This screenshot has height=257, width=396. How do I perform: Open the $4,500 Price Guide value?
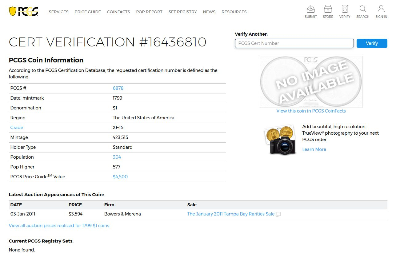[x=120, y=177]
